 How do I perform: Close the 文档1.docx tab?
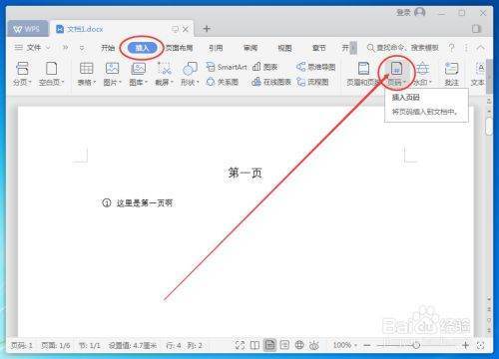click(x=186, y=29)
